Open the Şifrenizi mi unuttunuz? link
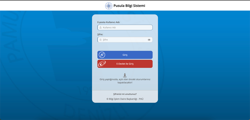This screenshot has height=120, width=250. point(125,94)
